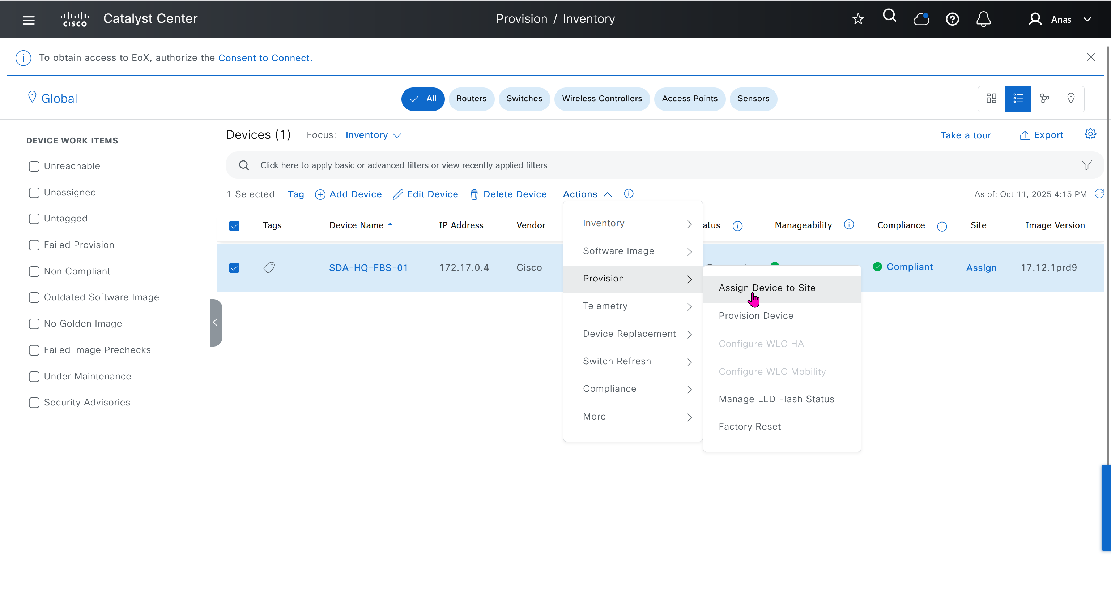Click the favorites star icon
Screen dimensions: 1111x598
[858, 19]
